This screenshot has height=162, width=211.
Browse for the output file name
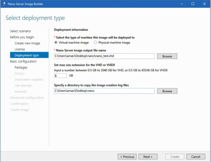coord(167,56)
